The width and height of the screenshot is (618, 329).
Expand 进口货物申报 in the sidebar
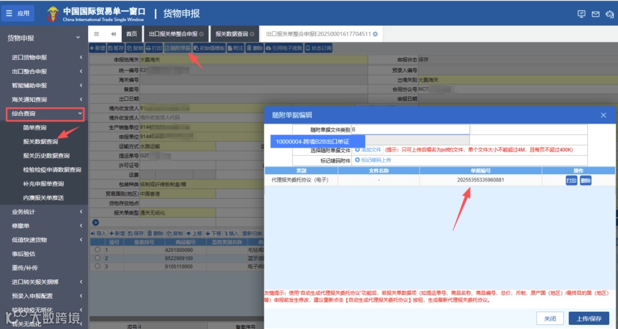point(43,58)
